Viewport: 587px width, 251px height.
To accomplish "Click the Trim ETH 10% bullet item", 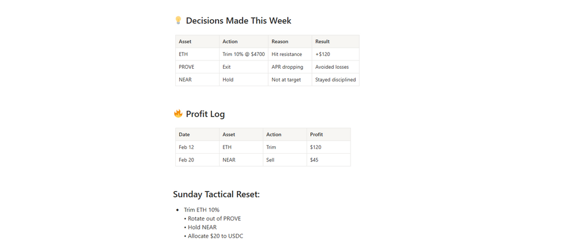I will (x=202, y=210).
